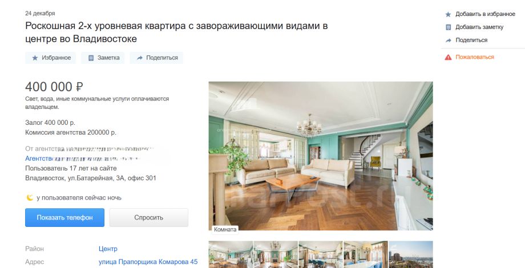Show the seller's phone number
525x268 pixels.
(64, 217)
